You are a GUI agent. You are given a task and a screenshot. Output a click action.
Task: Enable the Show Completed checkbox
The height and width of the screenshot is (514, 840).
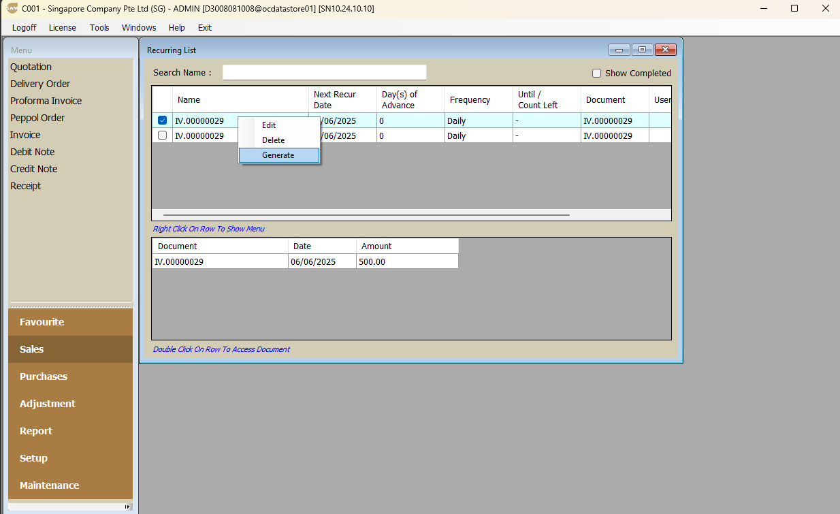tap(596, 74)
